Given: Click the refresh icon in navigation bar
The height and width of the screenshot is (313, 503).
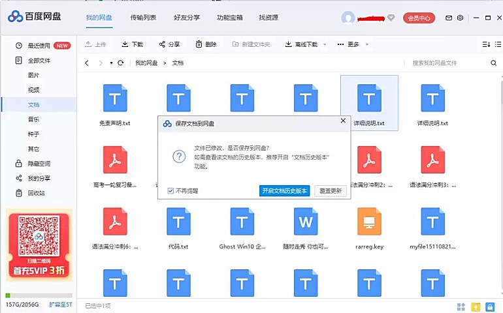Looking at the screenshot, I should [x=120, y=63].
